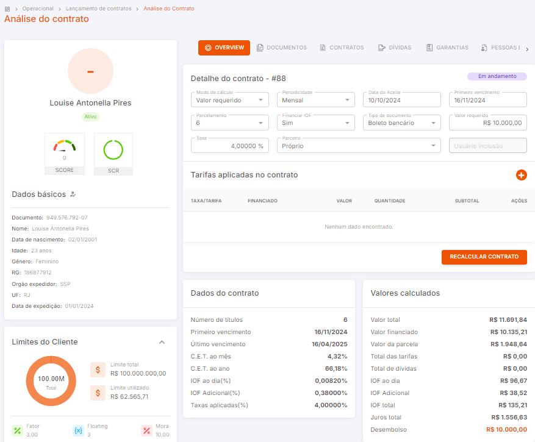Switch to the Documentos tab
This screenshot has height=442, width=535.
pos(282,48)
